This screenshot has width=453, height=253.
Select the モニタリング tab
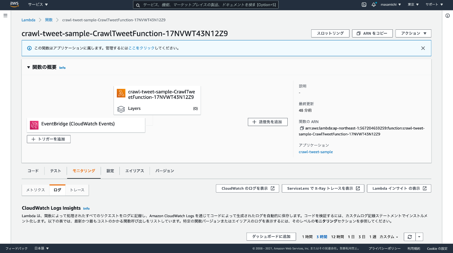click(x=84, y=171)
